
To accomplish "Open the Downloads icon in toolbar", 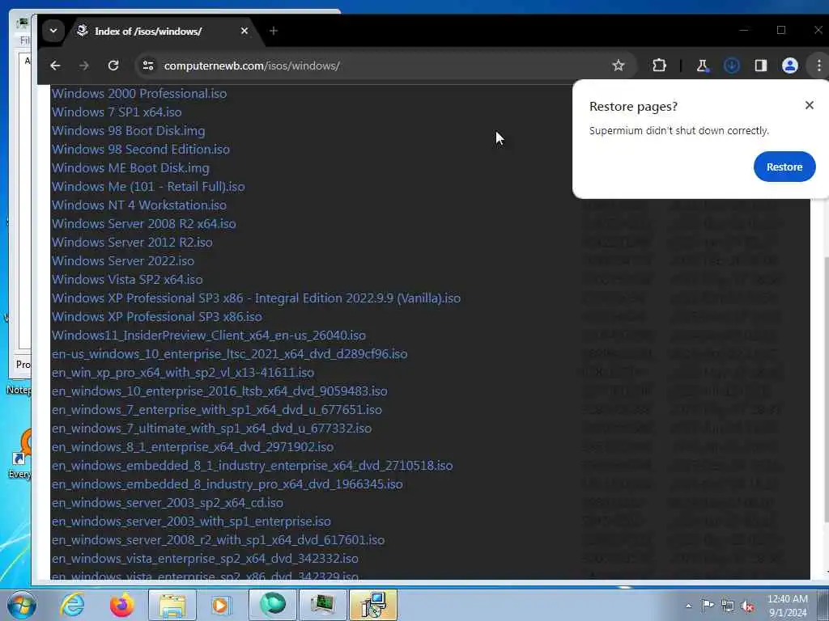I will tap(732, 65).
